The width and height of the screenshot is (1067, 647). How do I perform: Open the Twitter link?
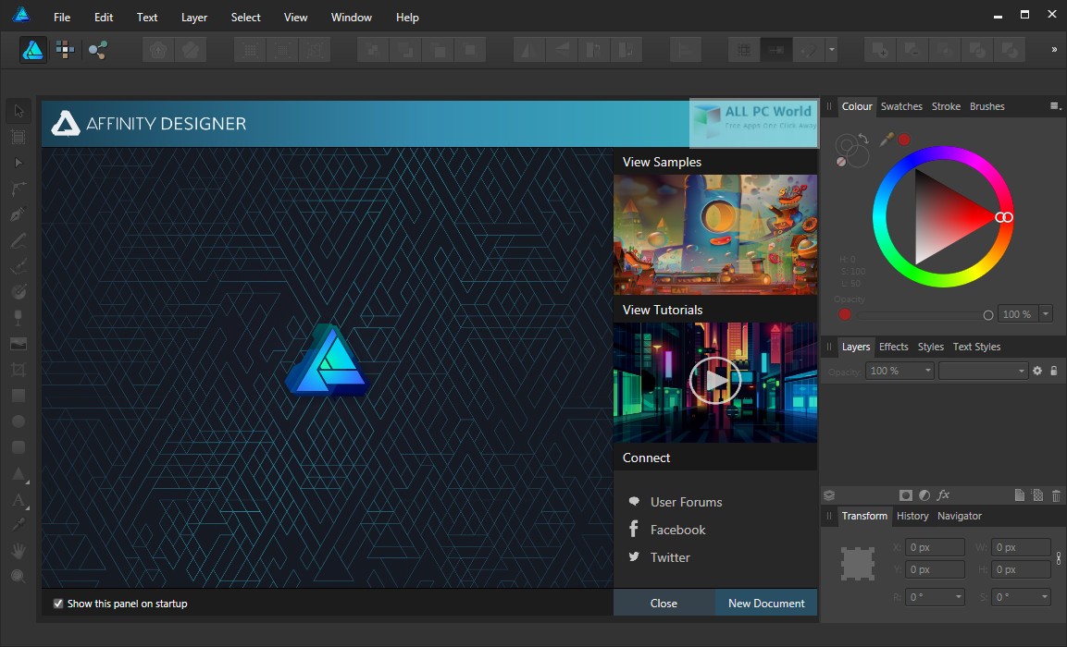(670, 557)
